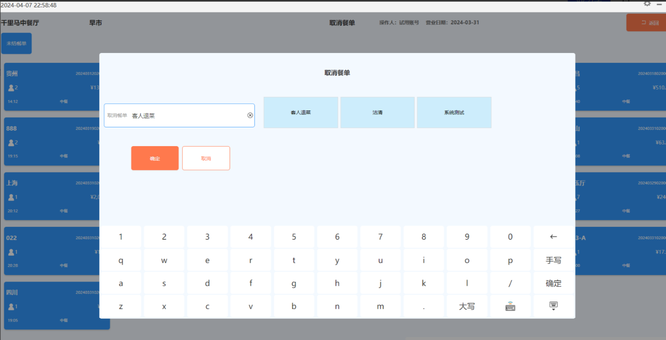Click the guest count icon on the 022 table card

pos(11,252)
